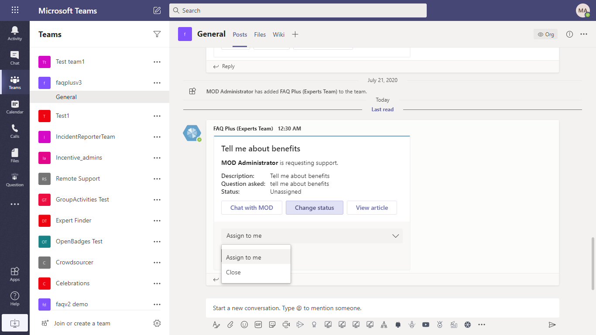Viewport: 596px width, 335px height.
Task: Open more options for Test team1
Action: click(157, 62)
